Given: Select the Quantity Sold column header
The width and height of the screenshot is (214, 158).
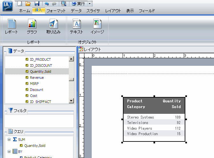Looking at the screenshot, I should (172, 104).
